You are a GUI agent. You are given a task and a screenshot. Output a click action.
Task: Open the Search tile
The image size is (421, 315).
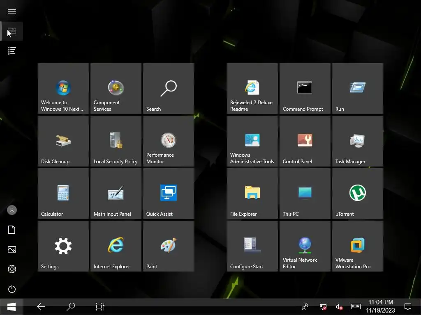click(x=168, y=89)
